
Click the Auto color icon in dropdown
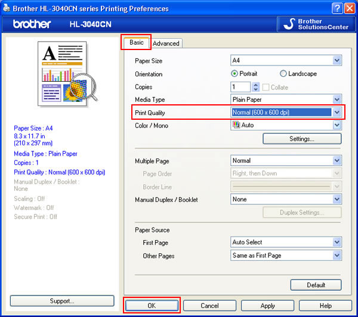236,125
